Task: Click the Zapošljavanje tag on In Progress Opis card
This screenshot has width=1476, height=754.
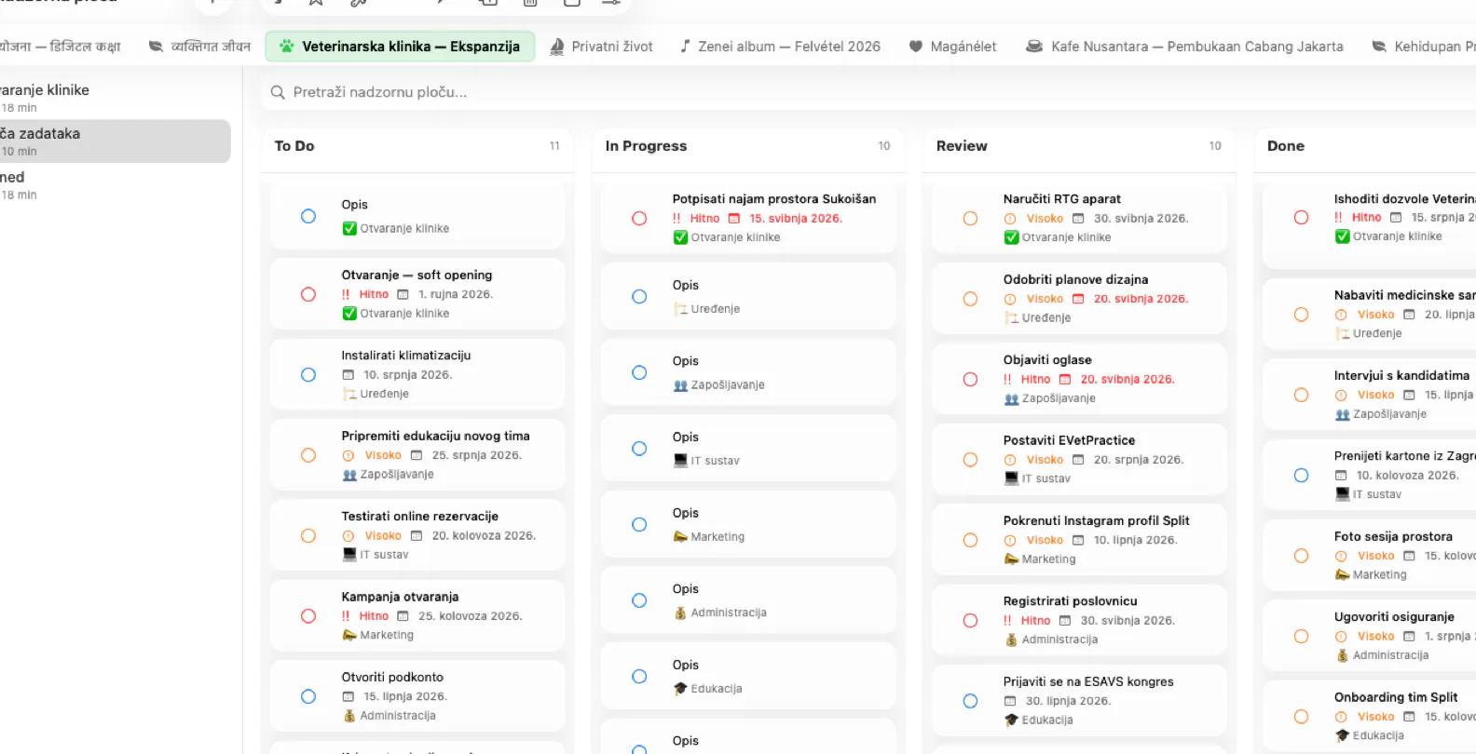Action: point(728,385)
